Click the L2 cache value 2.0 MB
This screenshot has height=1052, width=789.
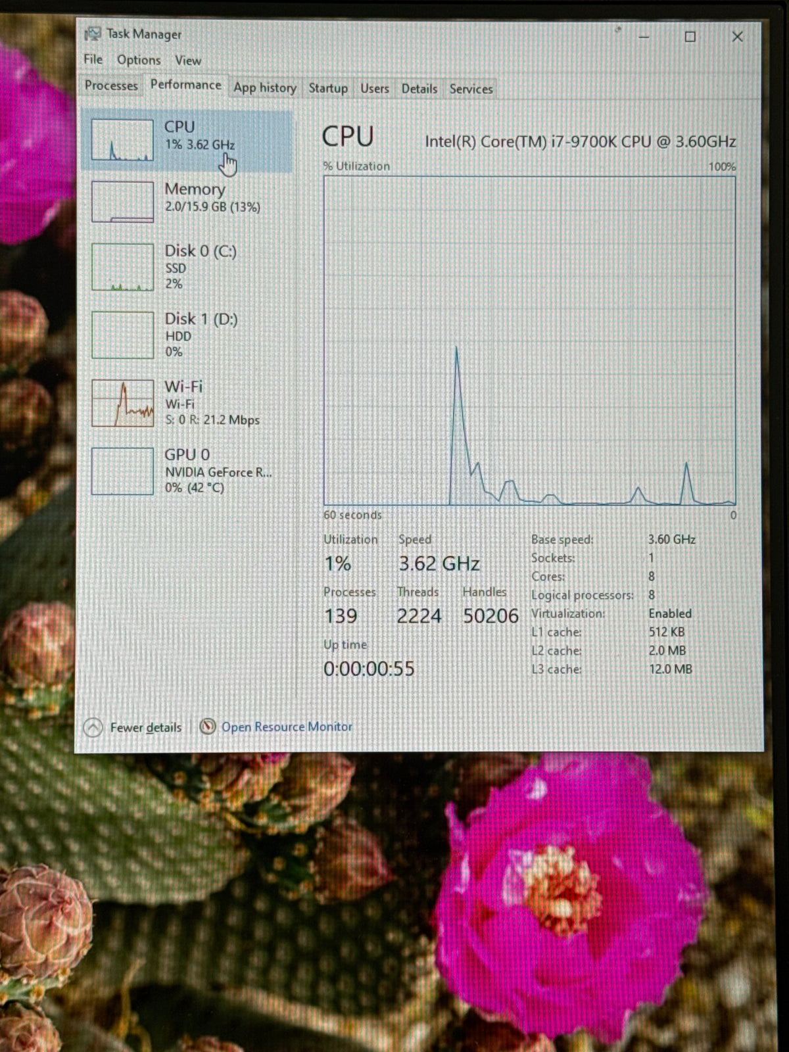tap(667, 650)
